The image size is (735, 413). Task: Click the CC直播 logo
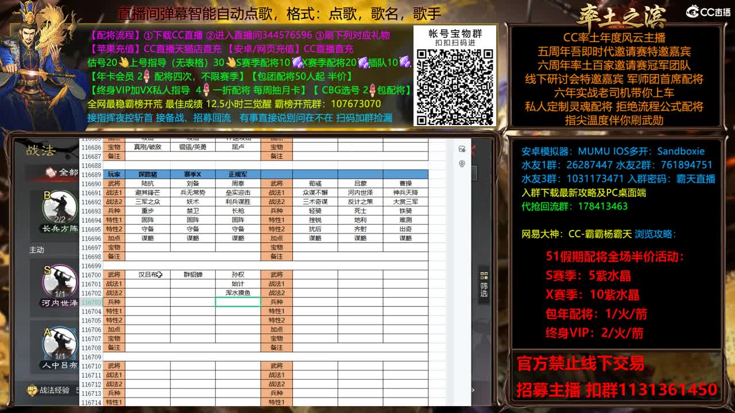[x=708, y=11]
